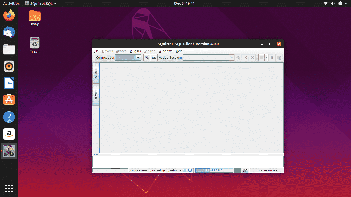Click Activities in the top bar

click(11, 3)
